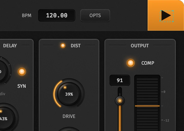Click the OUTPUT section title
Image resolution: width=184 pixels, height=131 pixels.
tap(140, 46)
